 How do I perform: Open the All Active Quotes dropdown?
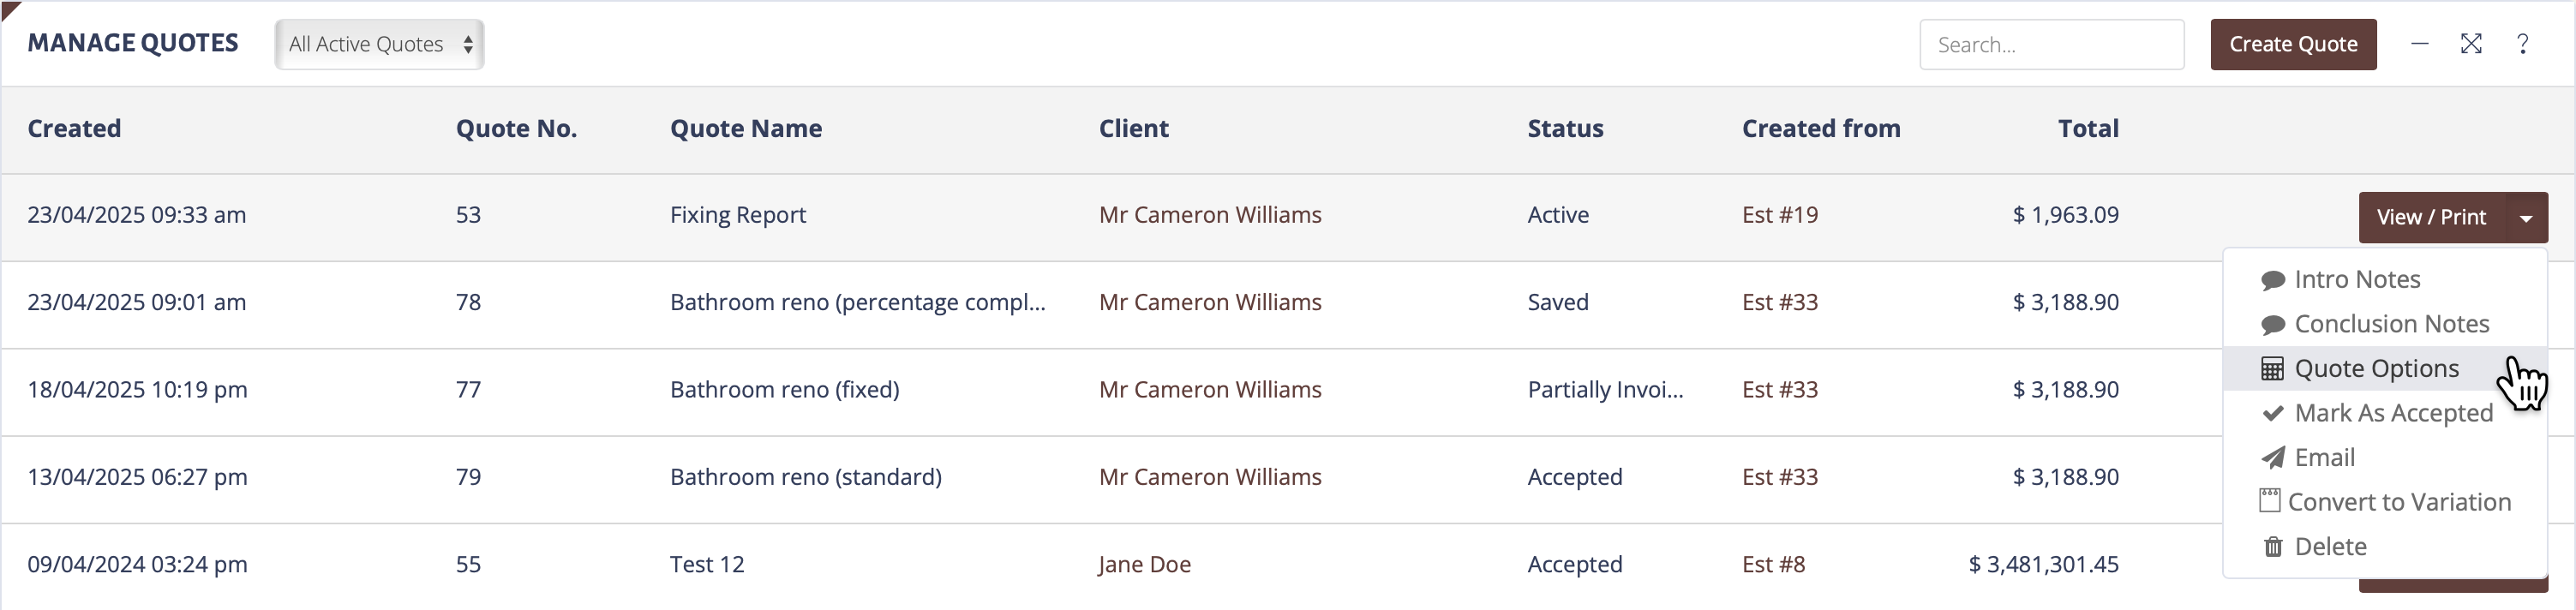[379, 44]
